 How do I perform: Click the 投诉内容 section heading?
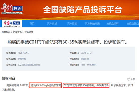click(x=9, y=78)
